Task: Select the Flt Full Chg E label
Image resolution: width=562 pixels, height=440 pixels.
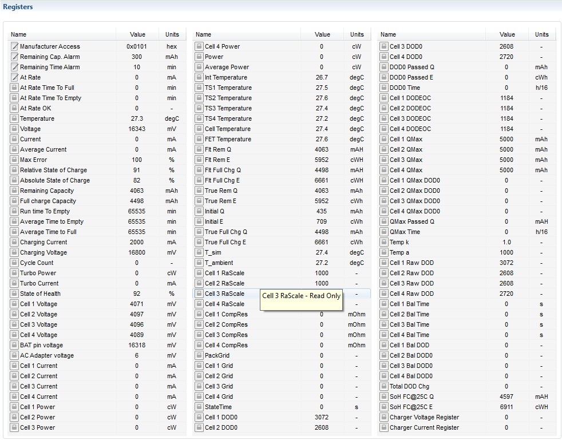Action: coord(222,181)
